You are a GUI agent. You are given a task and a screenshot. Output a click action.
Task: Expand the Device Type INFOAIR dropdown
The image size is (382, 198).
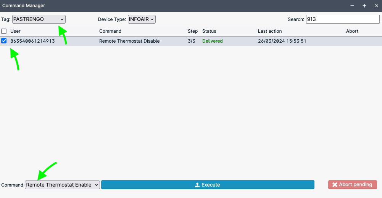141,19
